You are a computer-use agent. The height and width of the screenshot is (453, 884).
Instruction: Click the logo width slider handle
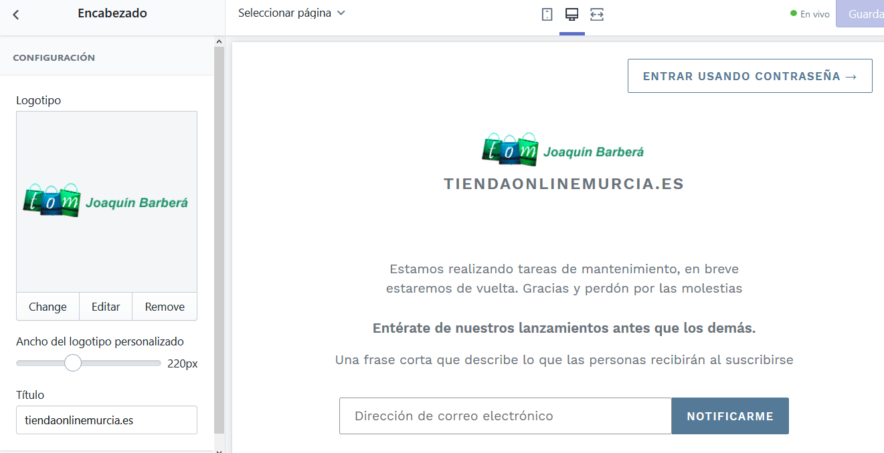73,363
